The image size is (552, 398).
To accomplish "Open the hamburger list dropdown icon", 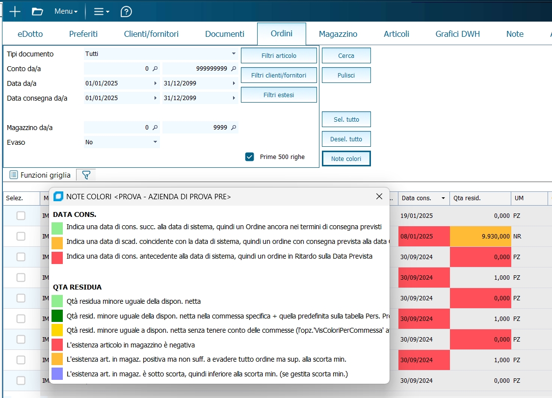I will [x=102, y=12].
